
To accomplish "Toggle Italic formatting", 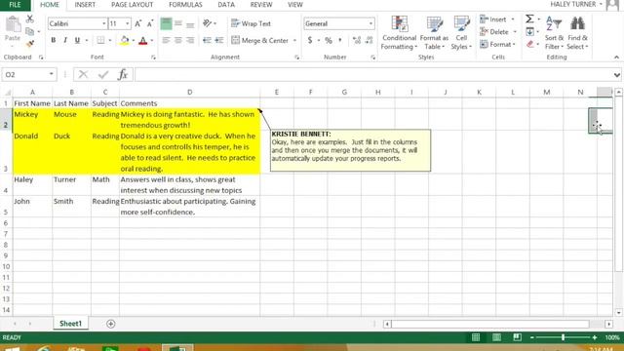I will [x=65, y=40].
